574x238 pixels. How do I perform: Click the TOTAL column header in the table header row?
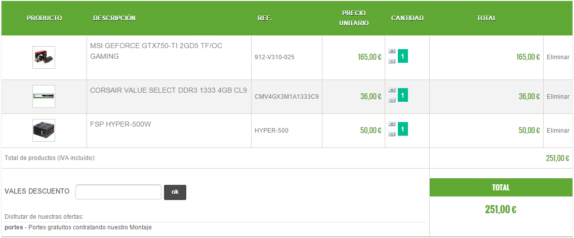[486, 18]
